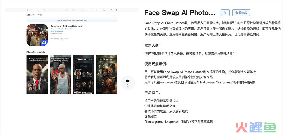283x134 pixels.
Task: Click the Apple logo in the navigation bar
Action: pos(27,10)
